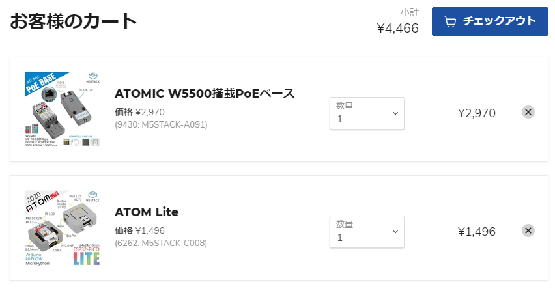Viewport: 555px width, 293px height.
Task: Click the chevron arrow in ATOM Lite quantity selector
Action: click(395, 232)
